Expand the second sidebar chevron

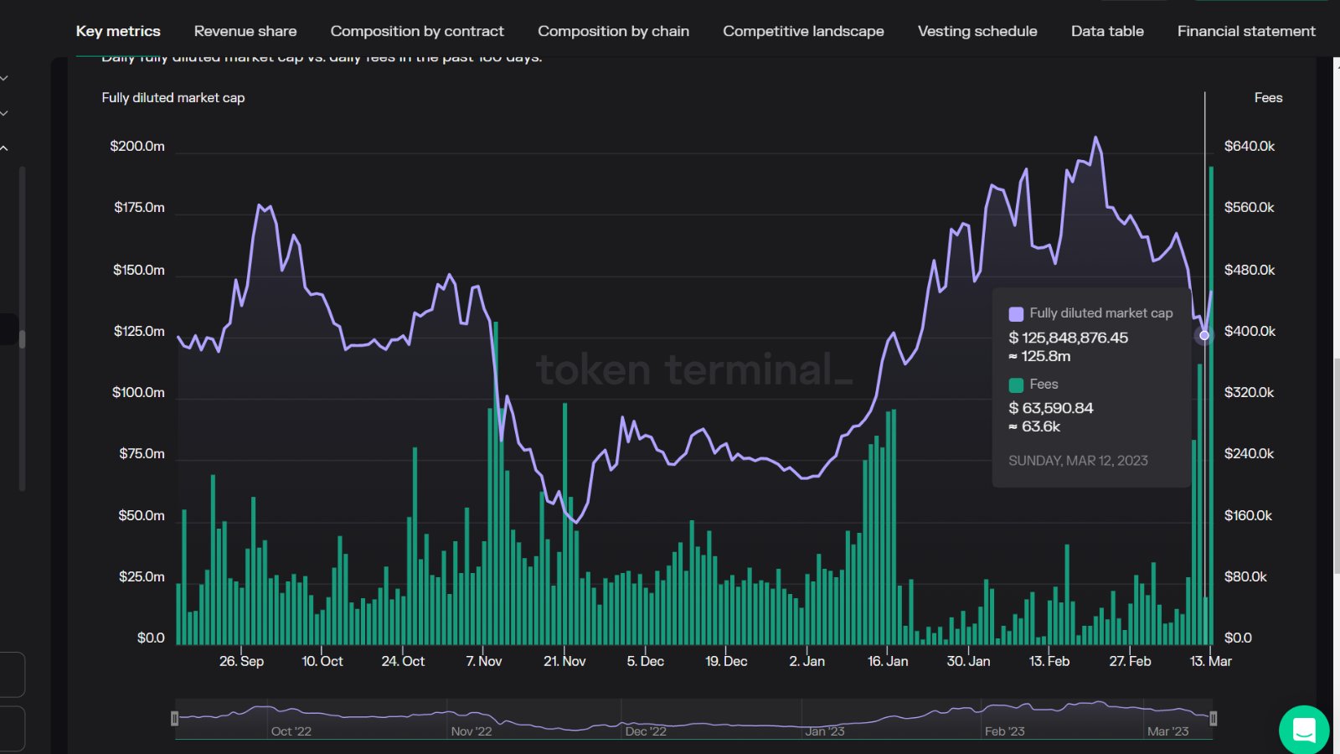(5, 113)
